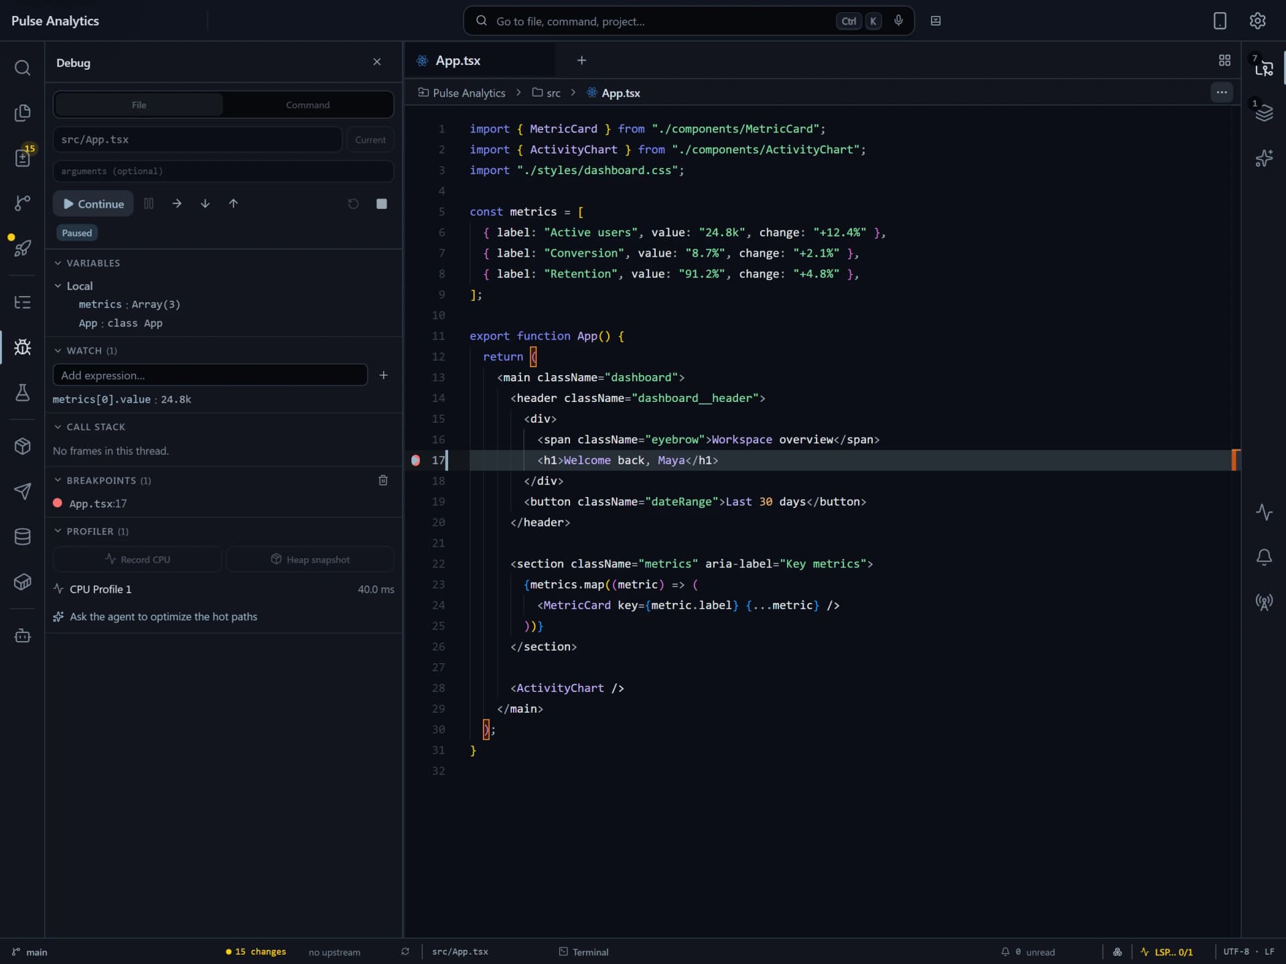Click the pause debug control
The width and height of the screenshot is (1286, 964).
(x=149, y=204)
